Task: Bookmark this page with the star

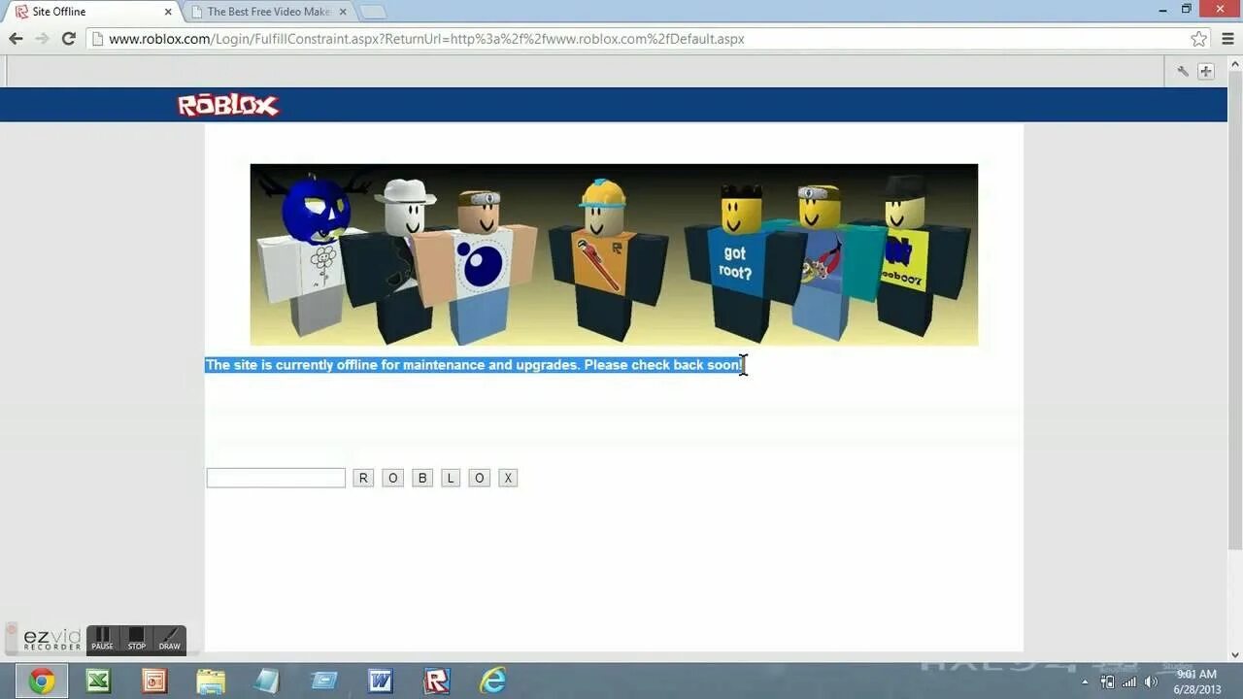Action: tap(1198, 39)
